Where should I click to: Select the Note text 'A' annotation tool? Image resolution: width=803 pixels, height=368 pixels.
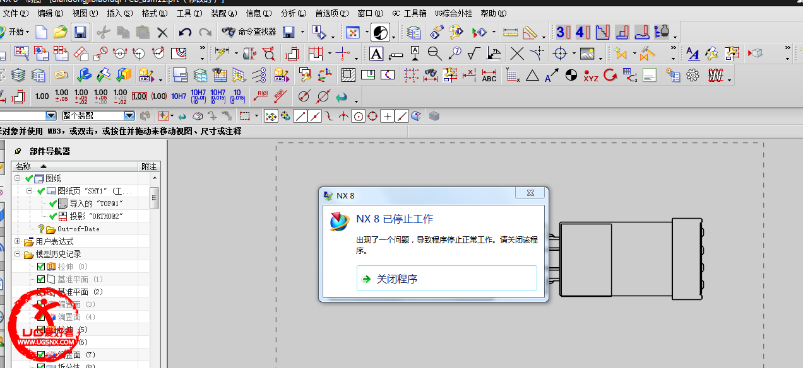point(376,54)
